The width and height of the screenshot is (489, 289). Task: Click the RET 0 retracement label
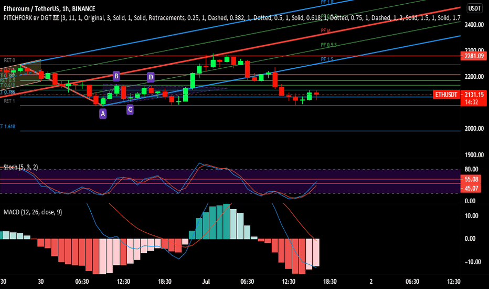tap(9, 60)
